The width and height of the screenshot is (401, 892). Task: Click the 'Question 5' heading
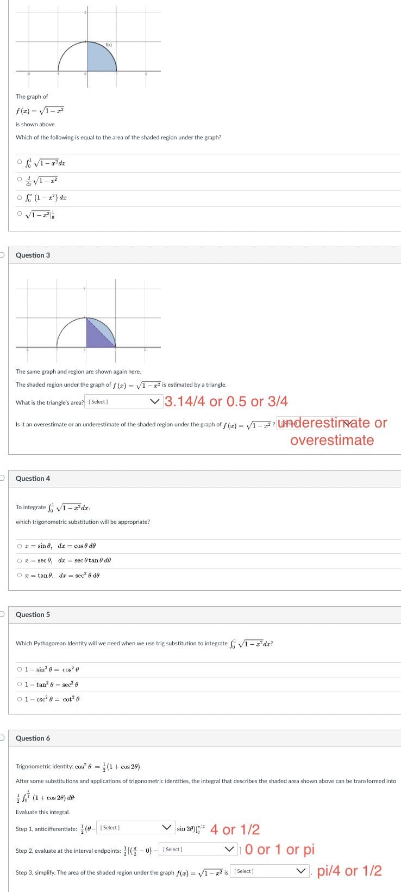33,614
